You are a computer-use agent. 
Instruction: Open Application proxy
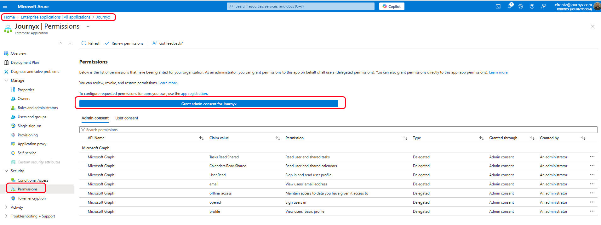[x=32, y=144]
